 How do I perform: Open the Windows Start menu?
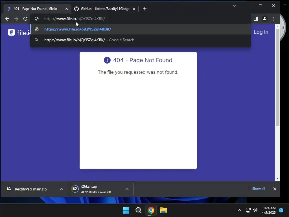[x=126, y=210]
